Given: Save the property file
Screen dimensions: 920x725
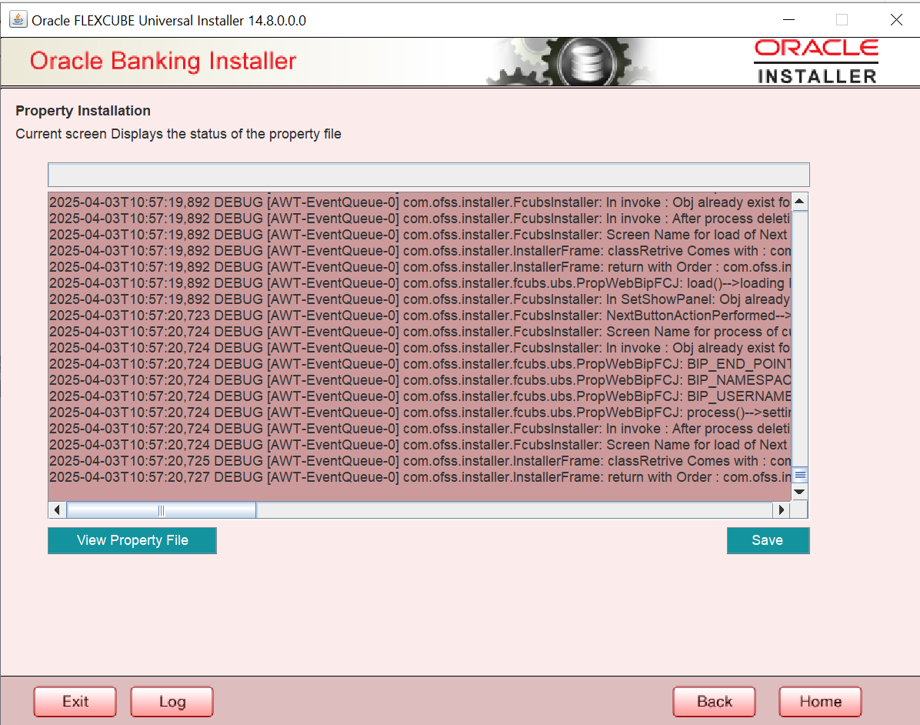Looking at the screenshot, I should pos(768,540).
